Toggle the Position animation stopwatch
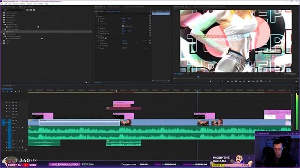Image resolution: width=300 pixels, height=168 pixels. coord(98,19)
